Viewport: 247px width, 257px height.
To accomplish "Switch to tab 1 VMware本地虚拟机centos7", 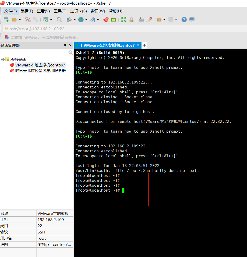I will [x=107, y=46].
